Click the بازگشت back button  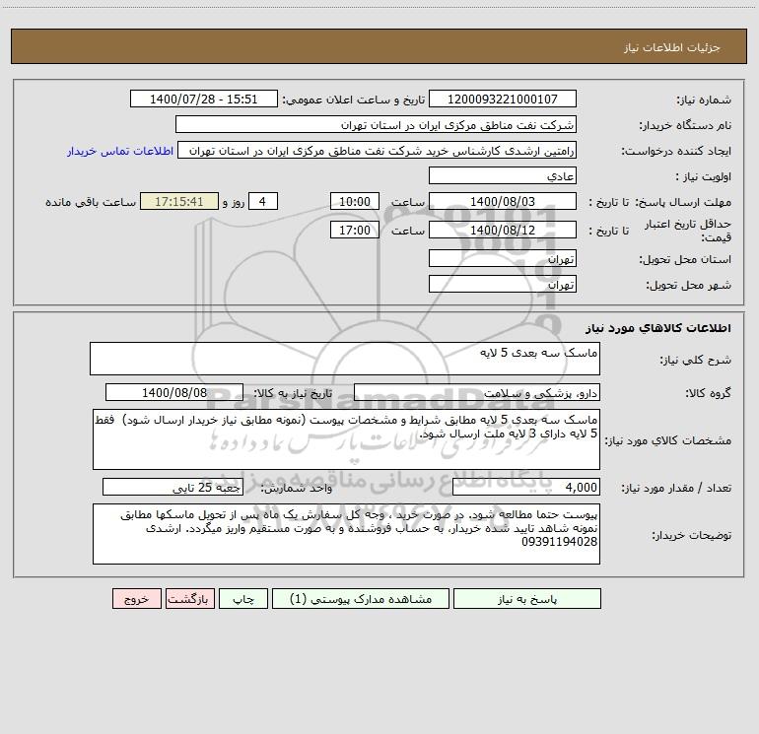[189, 599]
